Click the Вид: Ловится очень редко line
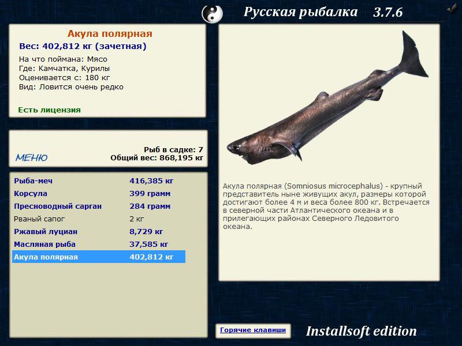Screen dimensions: 462x346 point(71,87)
